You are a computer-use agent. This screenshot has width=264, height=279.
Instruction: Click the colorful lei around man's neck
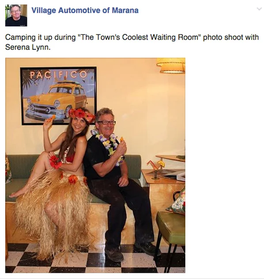pos(108,144)
